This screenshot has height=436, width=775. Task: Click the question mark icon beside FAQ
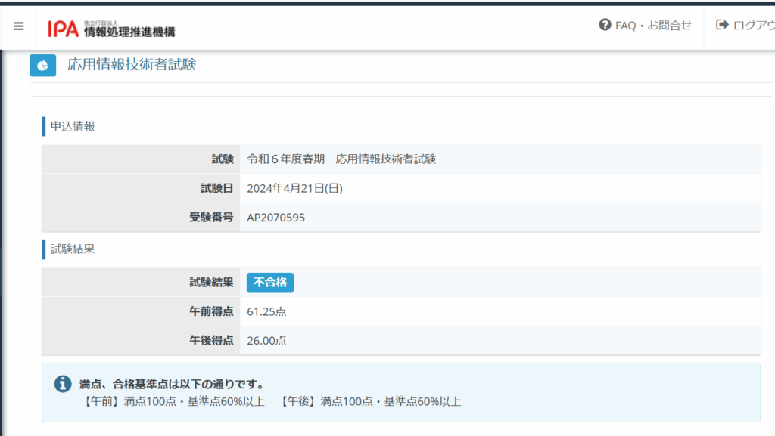tap(605, 25)
